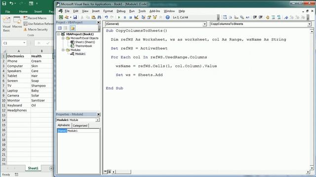The height and width of the screenshot is (177, 316).
Task: Click Record Macro in Excel ribbon
Action: pos(35,18)
